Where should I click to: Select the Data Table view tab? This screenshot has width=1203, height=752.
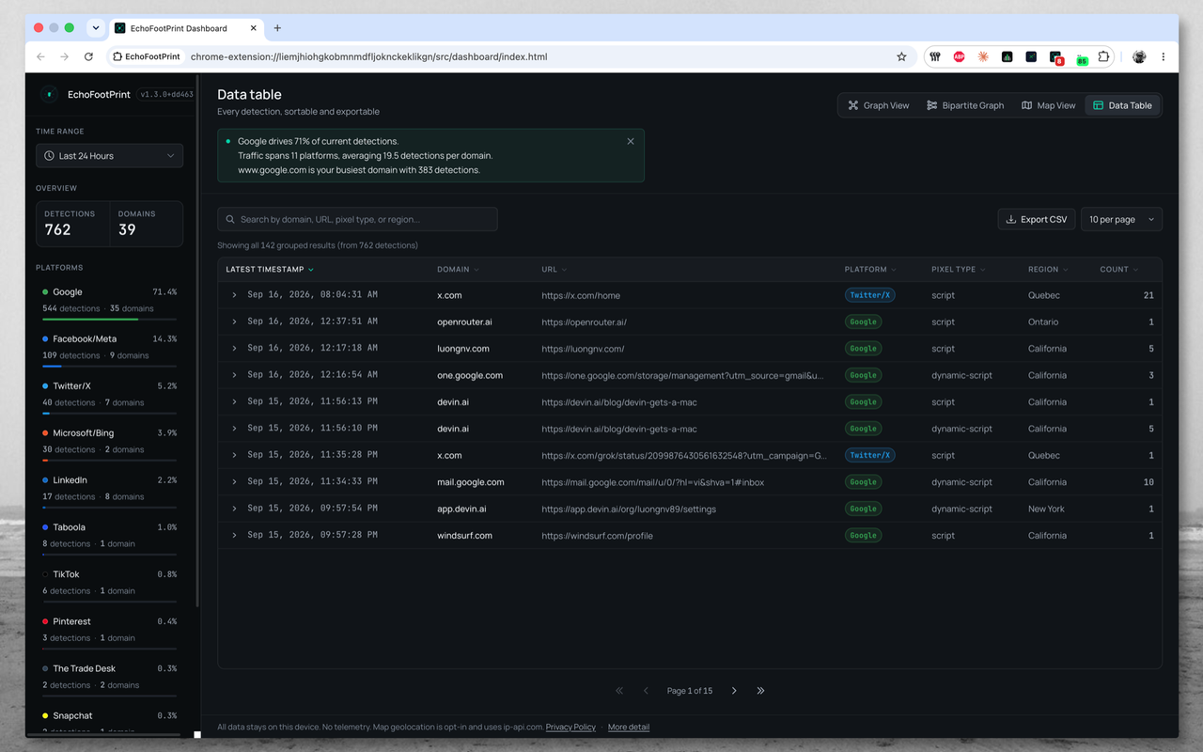click(1122, 105)
